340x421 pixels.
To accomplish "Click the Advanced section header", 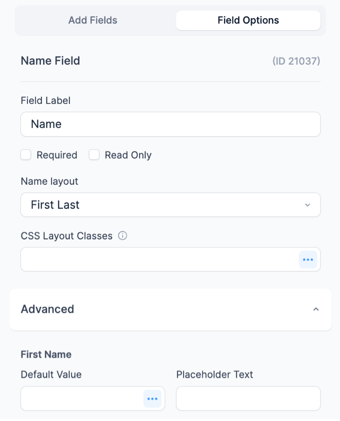I will pyautogui.click(x=170, y=309).
